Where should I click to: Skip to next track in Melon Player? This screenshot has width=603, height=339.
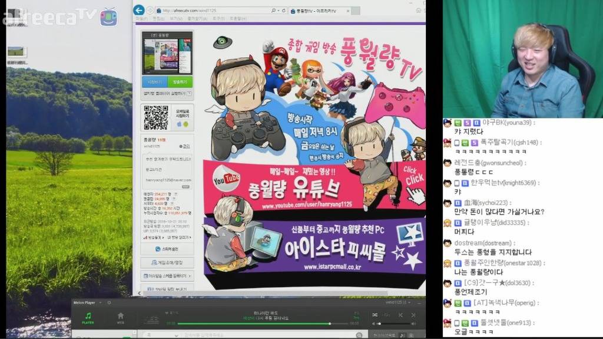tap(413, 315)
